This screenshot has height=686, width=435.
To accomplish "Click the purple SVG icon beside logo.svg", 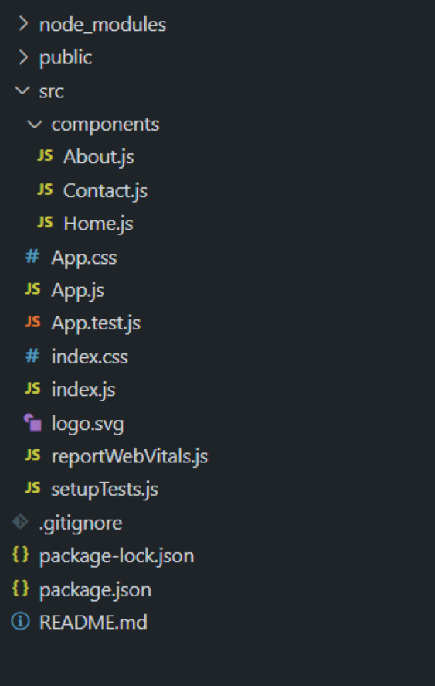I will [32, 422].
